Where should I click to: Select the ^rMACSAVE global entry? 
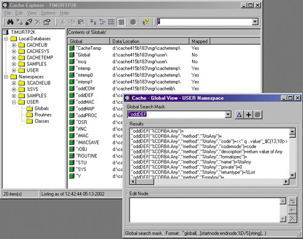pos(84,143)
